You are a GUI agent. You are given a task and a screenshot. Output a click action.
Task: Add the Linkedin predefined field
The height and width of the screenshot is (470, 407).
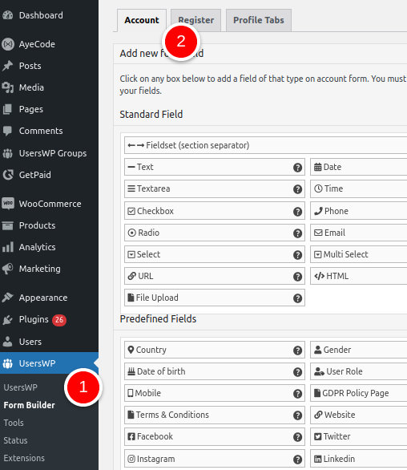pos(358,459)
